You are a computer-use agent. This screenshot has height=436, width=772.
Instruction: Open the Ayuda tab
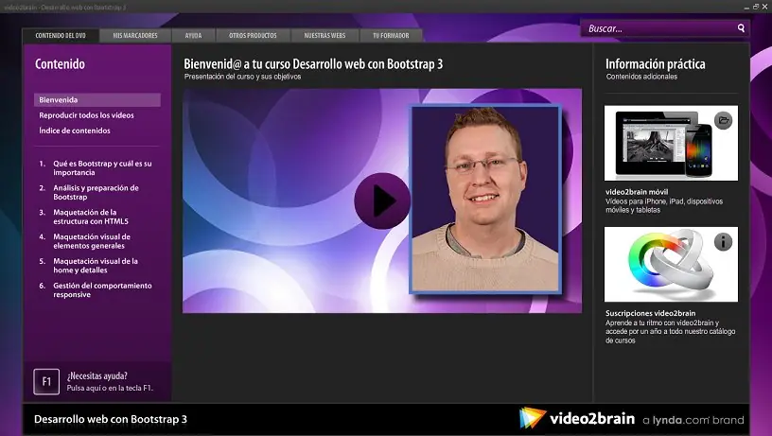coord(194,35)
